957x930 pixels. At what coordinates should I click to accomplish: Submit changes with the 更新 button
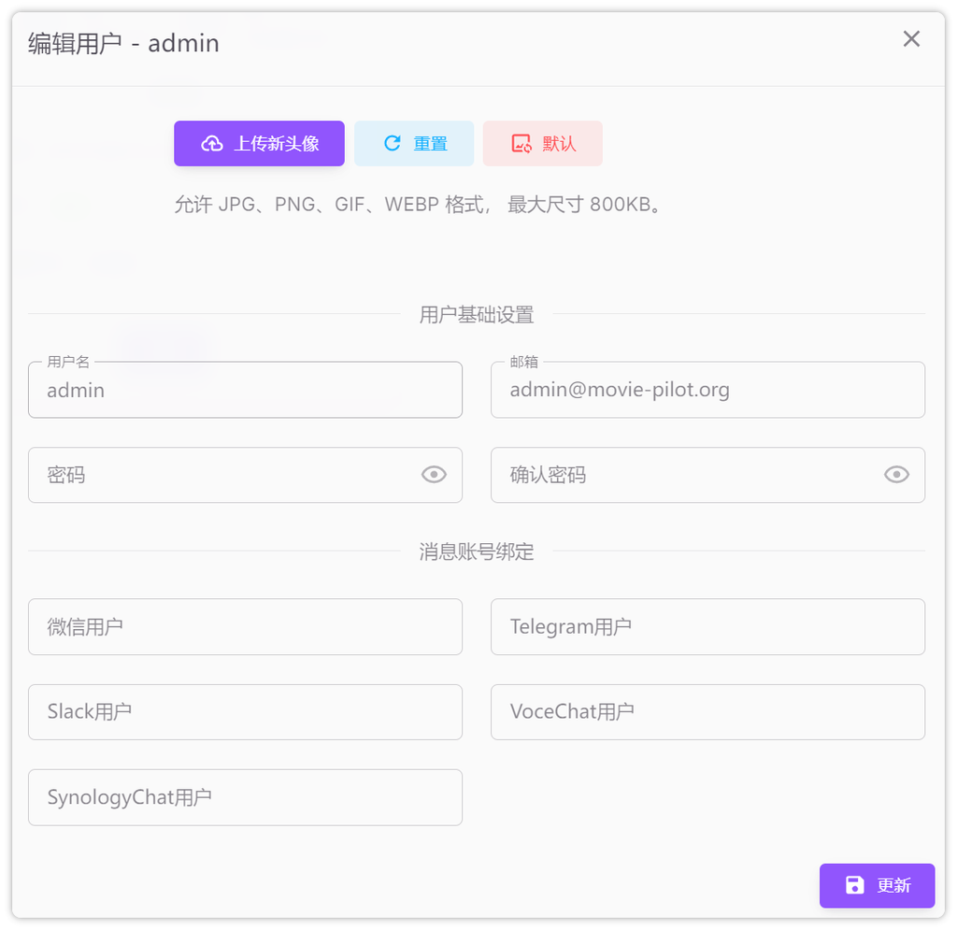coord(877,885)
